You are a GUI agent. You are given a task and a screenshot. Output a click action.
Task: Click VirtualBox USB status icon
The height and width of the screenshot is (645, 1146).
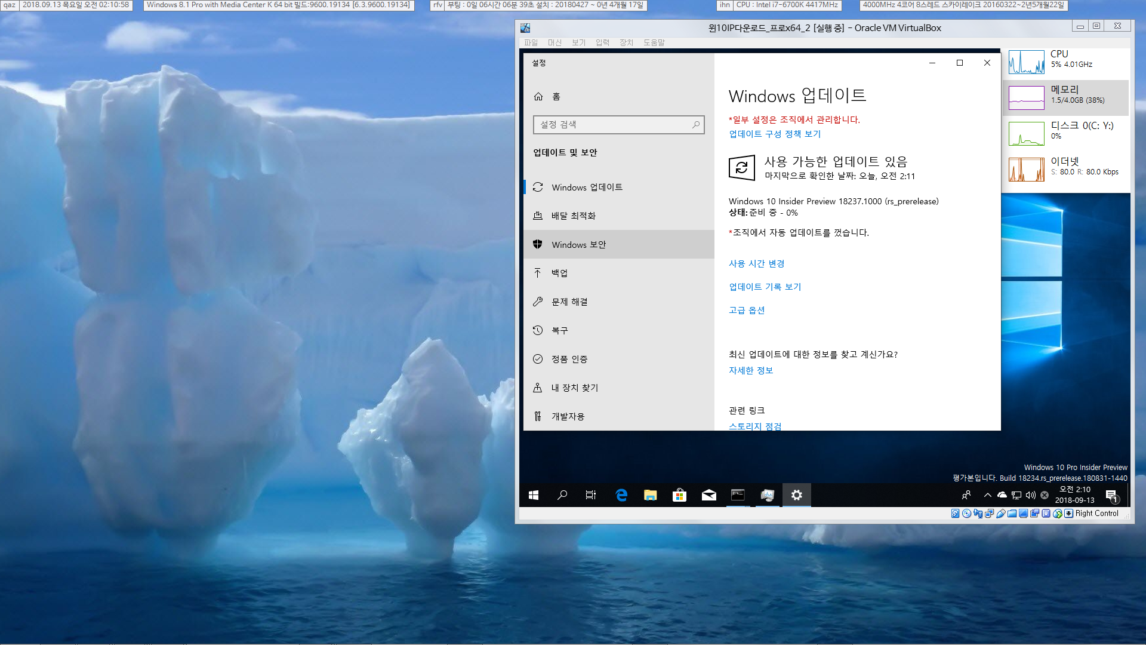tap(1001, 514)
